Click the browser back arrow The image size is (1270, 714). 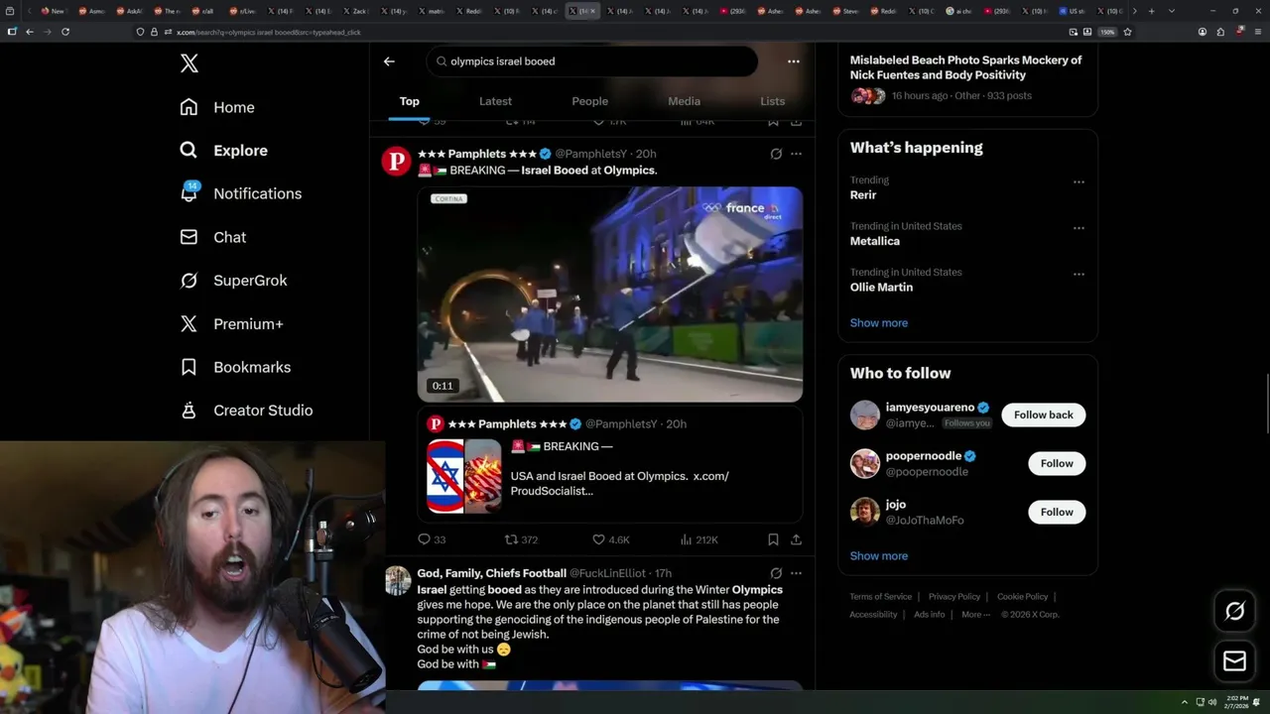coord(30,32)
